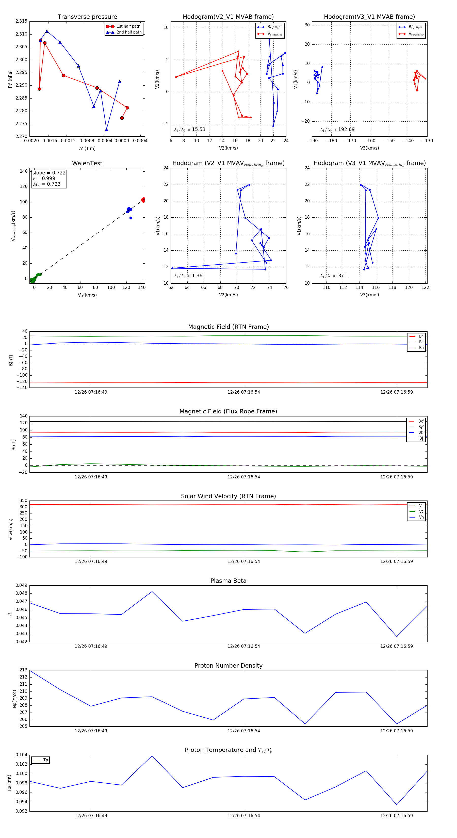This screenshot has height=838, width=457.
Task: Click the 'Proton Number Density' plot title
Action: tap(228, 666)
